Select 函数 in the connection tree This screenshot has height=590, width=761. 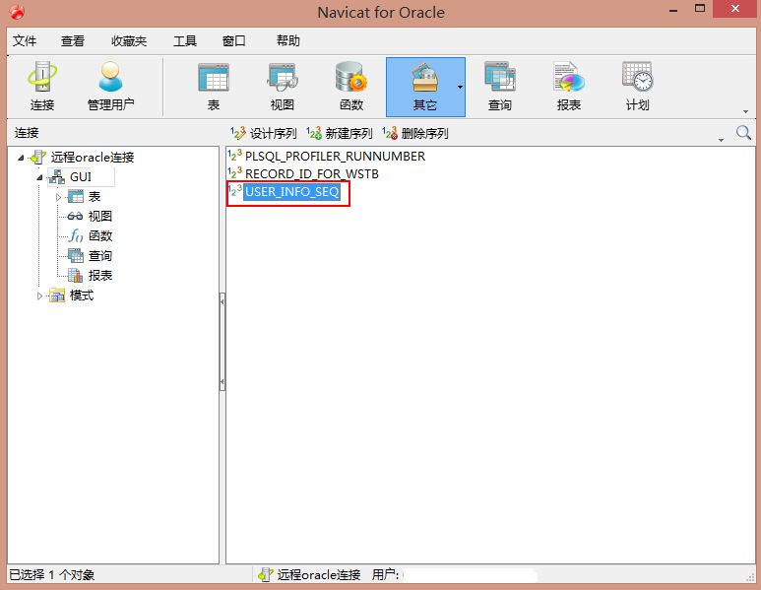(x=100, y=236)
